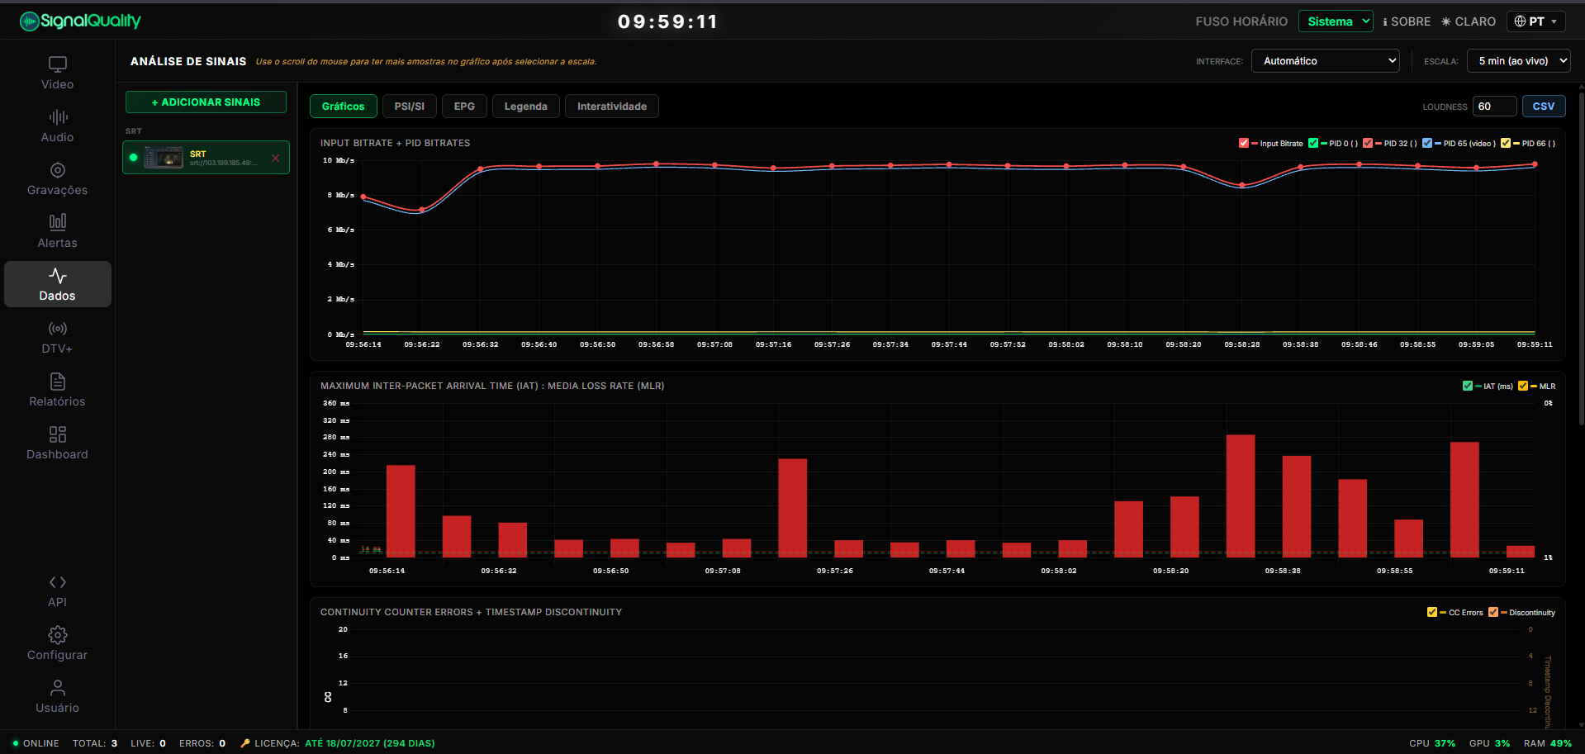Toggle the PID 32 series checkbox

(x=1368, y=143)
